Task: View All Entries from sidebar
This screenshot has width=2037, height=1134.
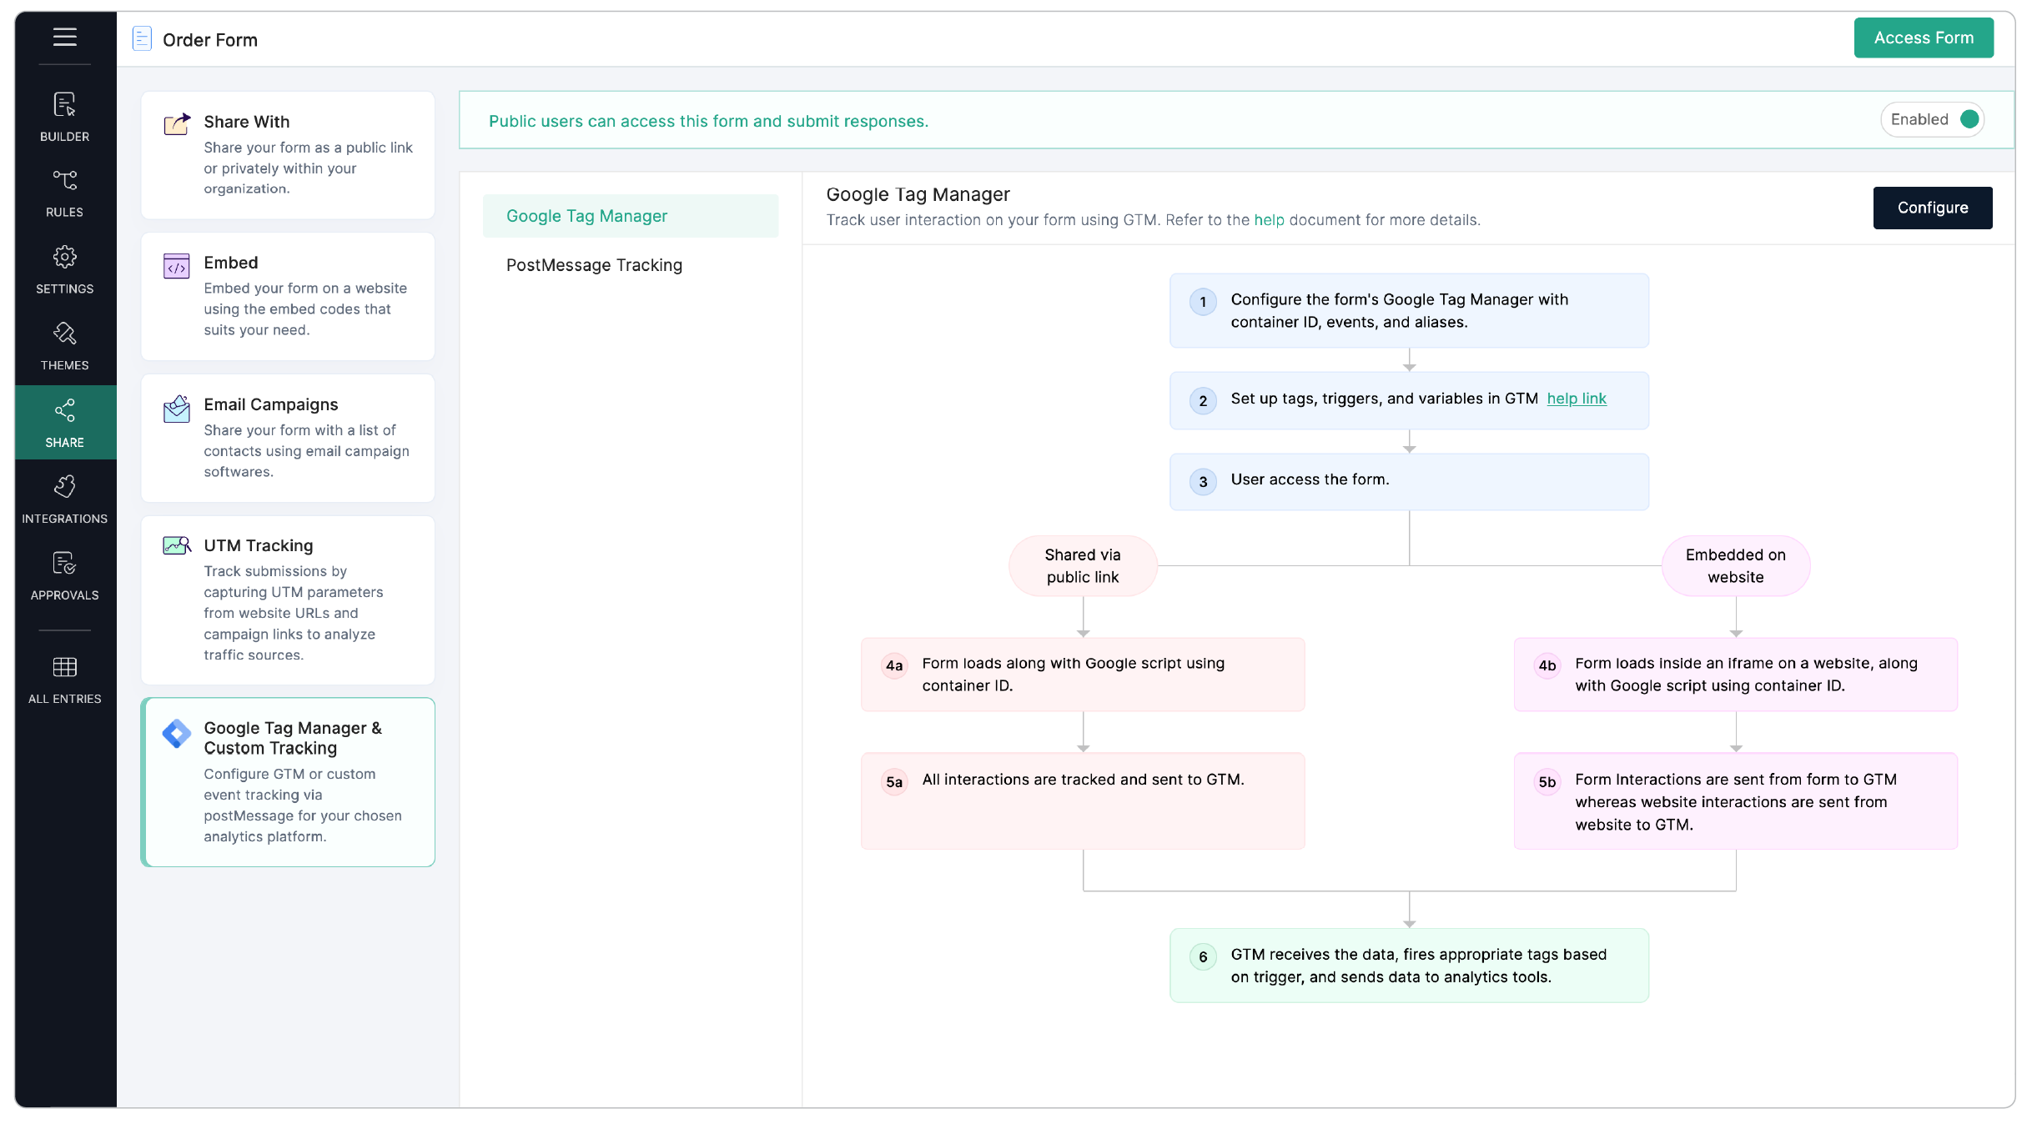Action: (x=64, y=679)
